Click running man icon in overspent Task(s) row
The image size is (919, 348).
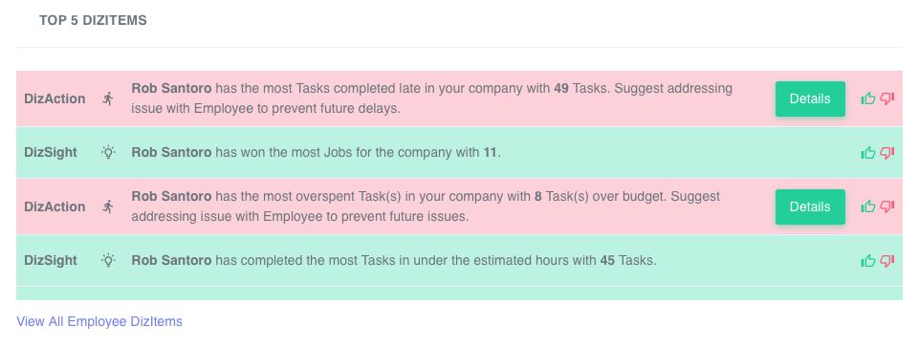pos(108,207)
